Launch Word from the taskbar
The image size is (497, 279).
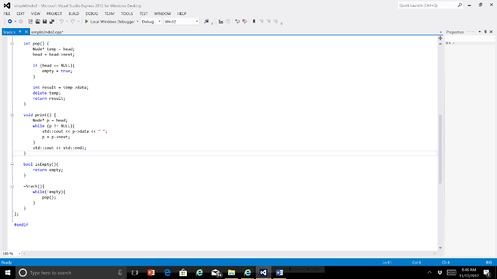click(x=279, y=272)
